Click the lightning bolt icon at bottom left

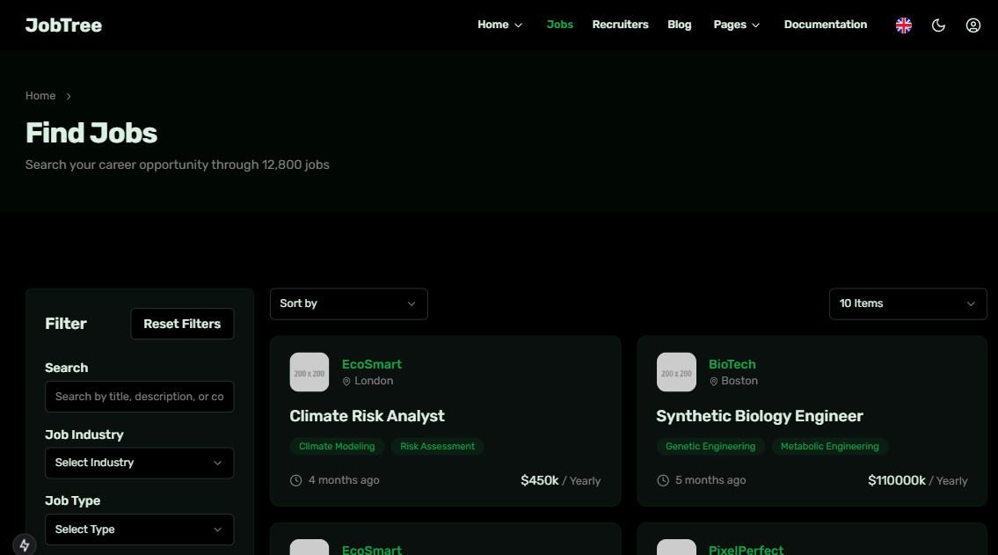[x=24, y=544]
